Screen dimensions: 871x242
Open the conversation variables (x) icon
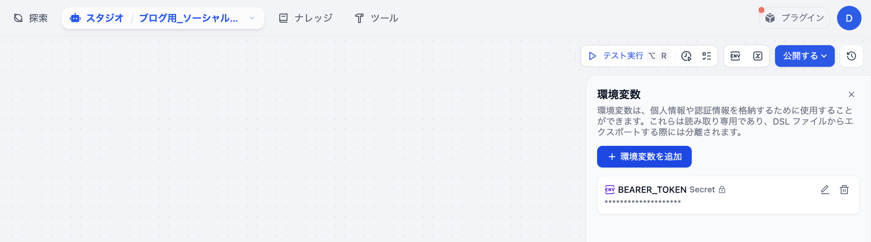758,56
